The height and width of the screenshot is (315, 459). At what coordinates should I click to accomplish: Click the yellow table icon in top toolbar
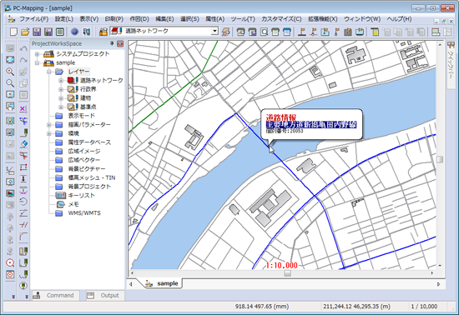(x=375, y=32)
